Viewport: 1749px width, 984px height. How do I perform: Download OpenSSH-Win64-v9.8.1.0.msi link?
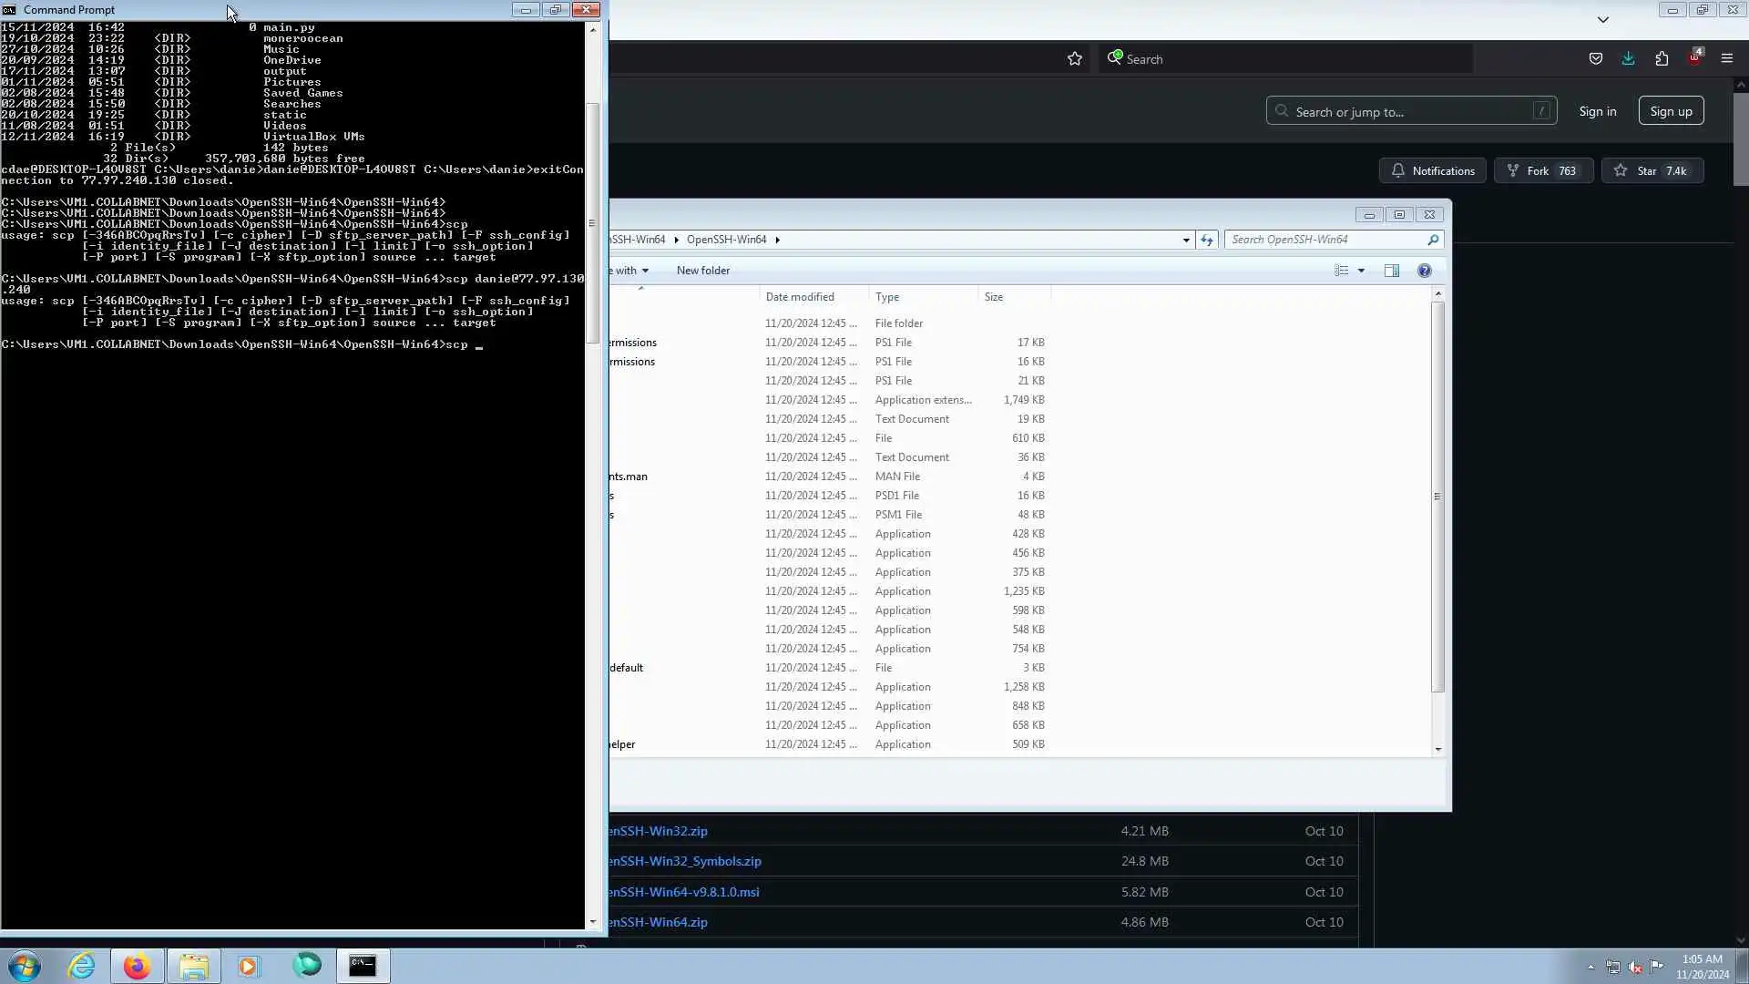pos(685,892)
